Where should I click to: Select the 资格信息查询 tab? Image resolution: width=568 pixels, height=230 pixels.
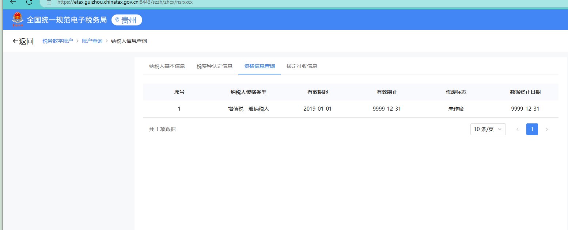pyautogui.click(x=260, y=66)
